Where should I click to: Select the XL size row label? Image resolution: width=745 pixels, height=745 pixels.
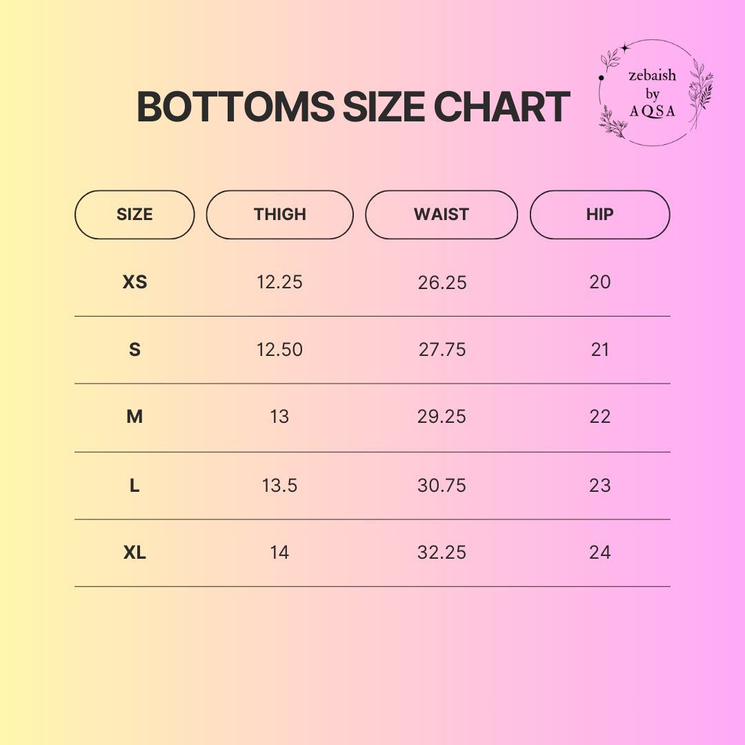(x=135, y=553)
